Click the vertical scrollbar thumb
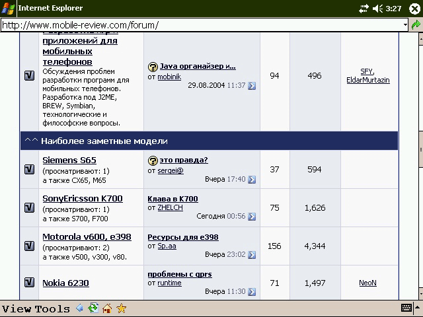 pos(420,150)
